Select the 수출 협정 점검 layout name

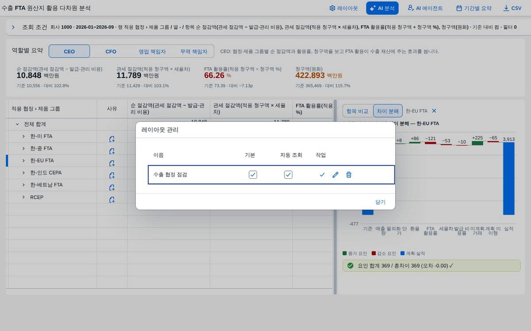(x=170, y=175)
